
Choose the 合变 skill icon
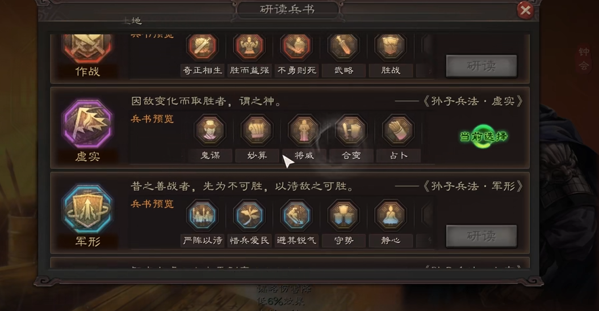(351, 130)
